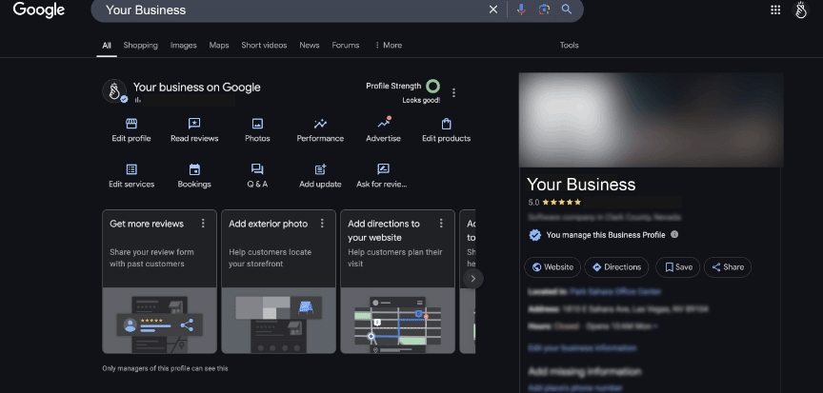Start voice search with microphone icon
This screenshot has height=393, width=823.
pos(521,10)
